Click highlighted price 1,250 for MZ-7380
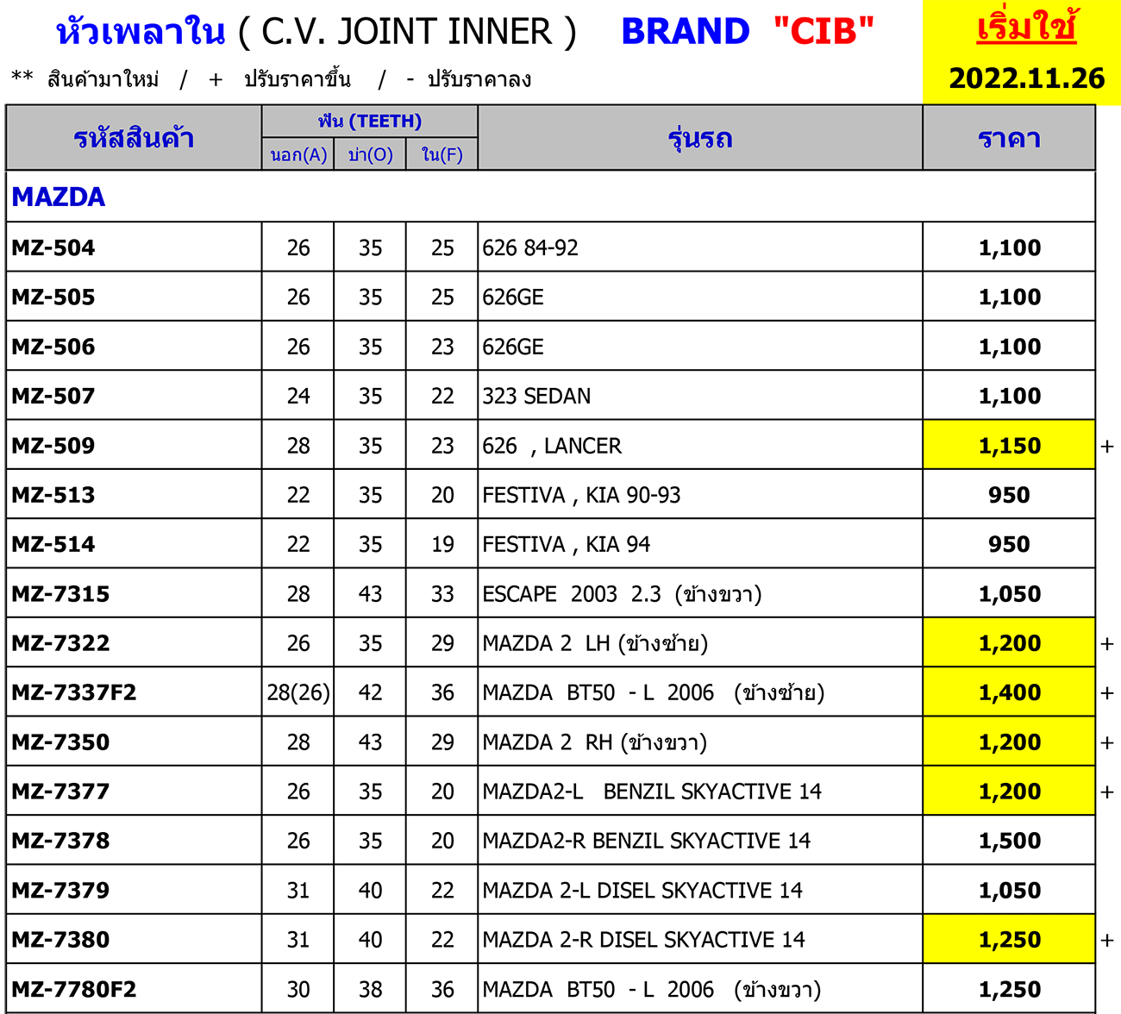 click(1009, 940)
